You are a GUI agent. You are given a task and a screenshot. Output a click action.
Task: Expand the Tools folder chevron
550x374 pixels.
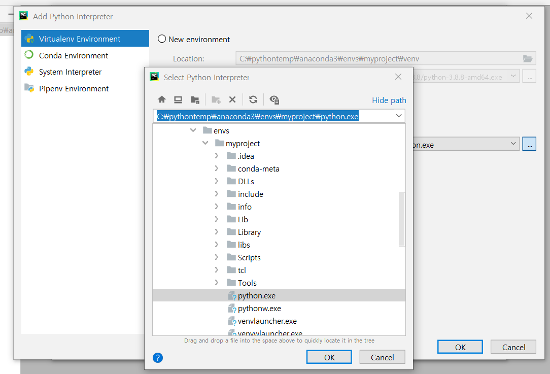click(217, 283)
